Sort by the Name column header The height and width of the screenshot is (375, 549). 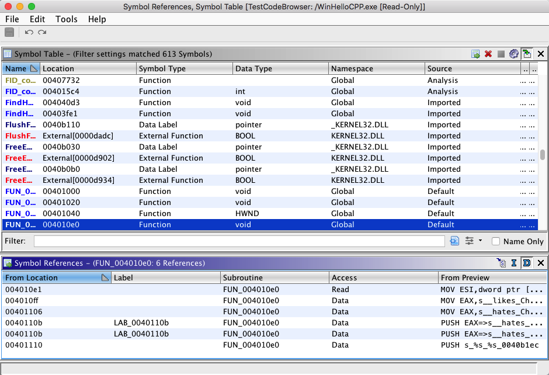click(x=16, y=68)
